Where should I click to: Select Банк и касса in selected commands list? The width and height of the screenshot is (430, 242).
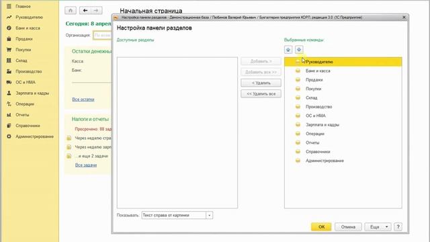pyautogui.click(x=343, y=71)
